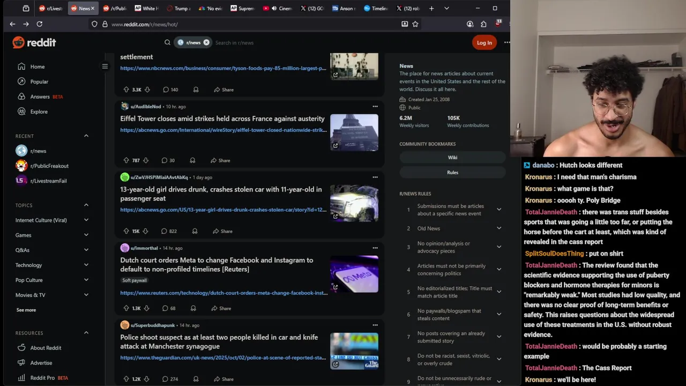The width and height of the screenshot is (686, 386).
Task: Reload the page with the refresh icon
Action: click(39, 24)
